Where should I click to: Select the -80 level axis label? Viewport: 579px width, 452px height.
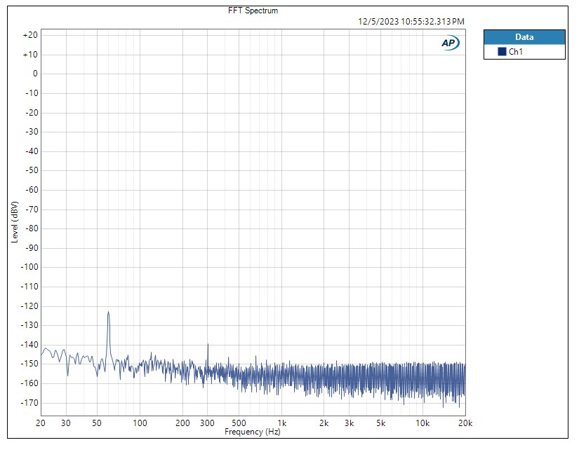32,228
